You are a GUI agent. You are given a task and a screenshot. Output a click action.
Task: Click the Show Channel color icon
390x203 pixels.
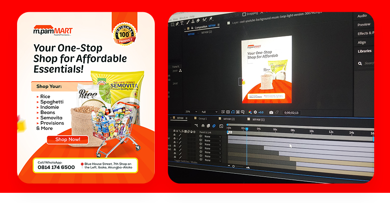click(x=250, y=112)
